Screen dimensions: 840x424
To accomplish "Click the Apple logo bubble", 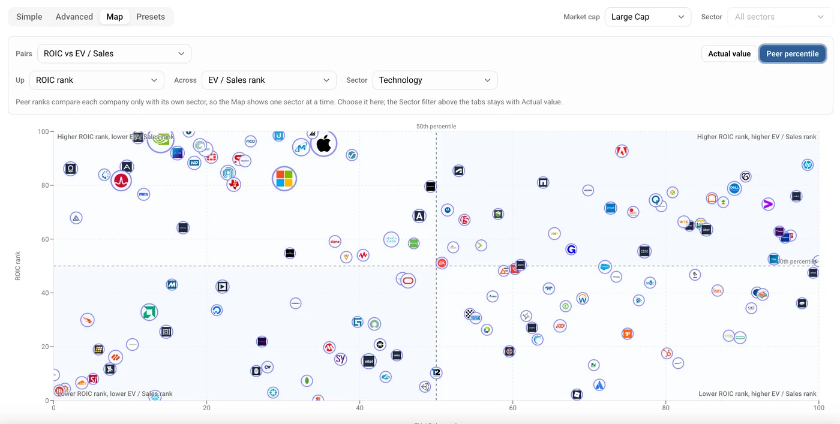I will [323, 143].
